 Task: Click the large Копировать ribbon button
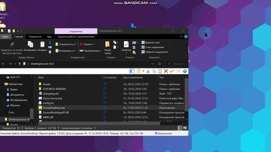30,46
